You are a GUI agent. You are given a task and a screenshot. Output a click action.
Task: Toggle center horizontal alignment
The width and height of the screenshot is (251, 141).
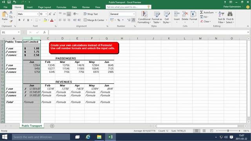click(64, 20)
